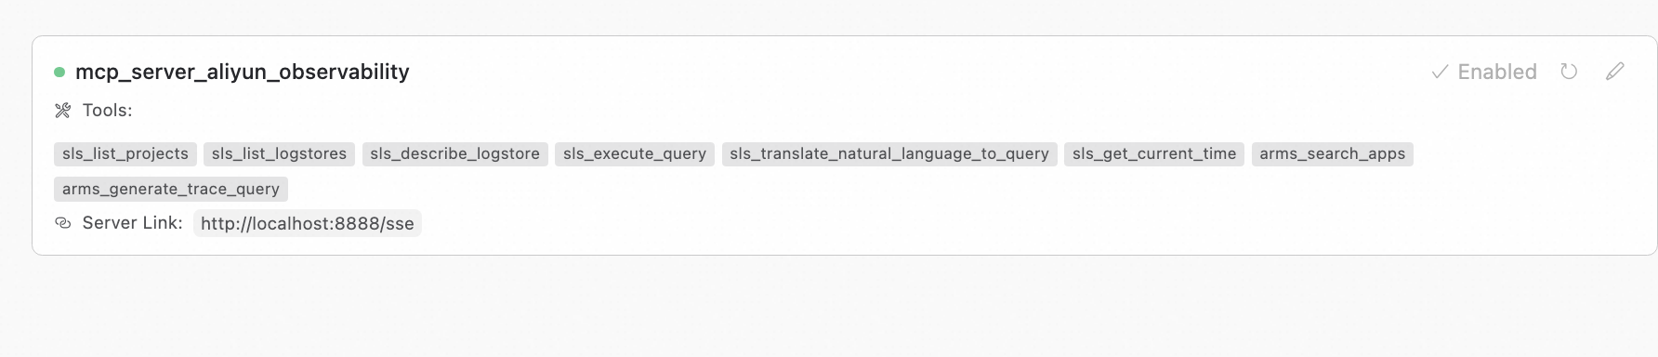Click the arms_generate_trace_query tag
Screen dimensions: 1658x357
point(171,190)
